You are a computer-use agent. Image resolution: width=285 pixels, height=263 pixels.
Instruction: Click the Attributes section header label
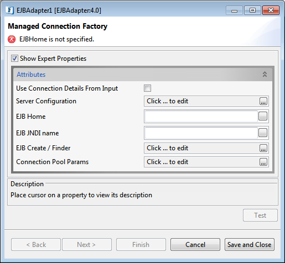coord(31,75)
